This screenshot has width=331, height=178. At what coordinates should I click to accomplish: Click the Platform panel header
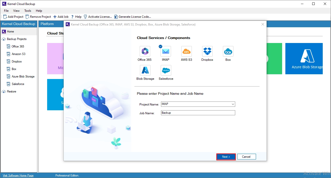[x=47, y=24]
